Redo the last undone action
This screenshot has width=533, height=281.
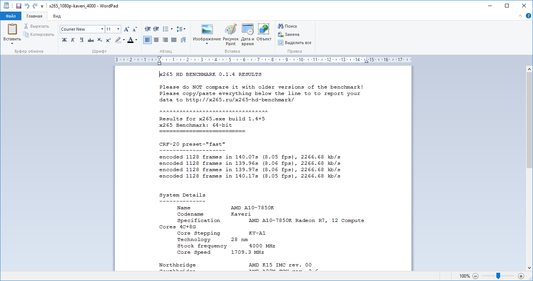35,6
